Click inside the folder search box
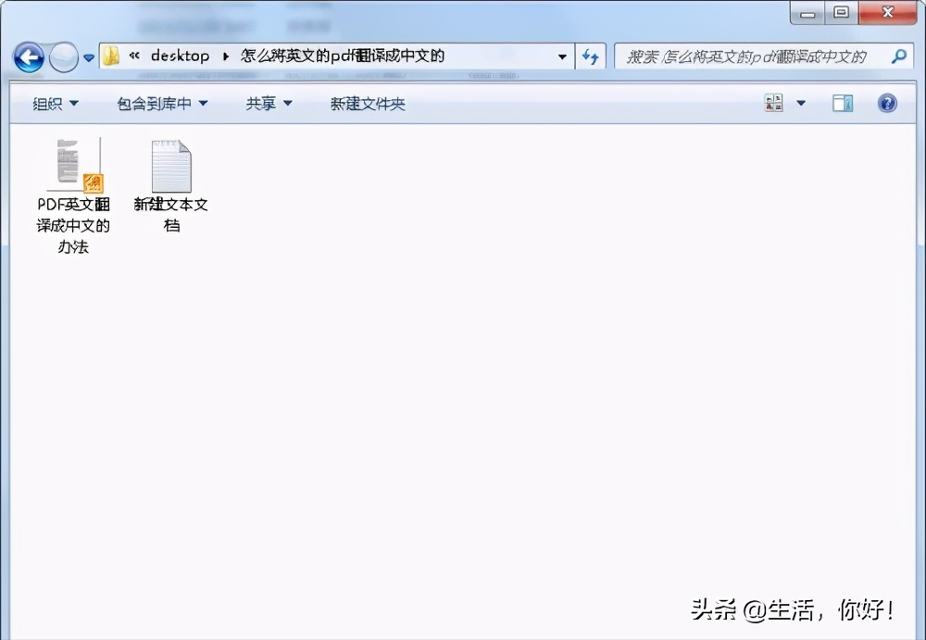Image resolution: width=926 pixels, height=640 pixels. [x=750, y=56]
